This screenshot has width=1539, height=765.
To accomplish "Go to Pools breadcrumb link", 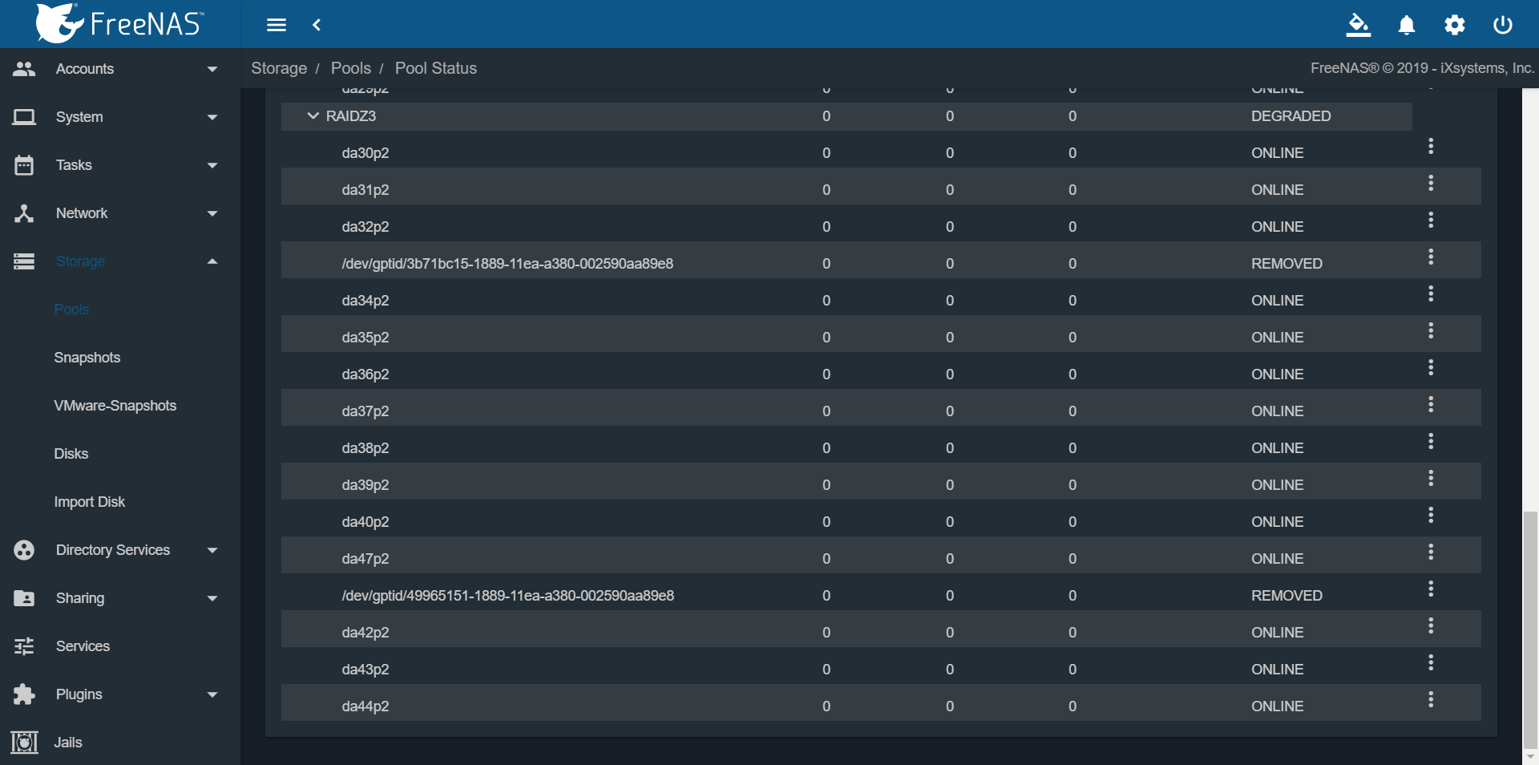I will click(x=351, y=68).
